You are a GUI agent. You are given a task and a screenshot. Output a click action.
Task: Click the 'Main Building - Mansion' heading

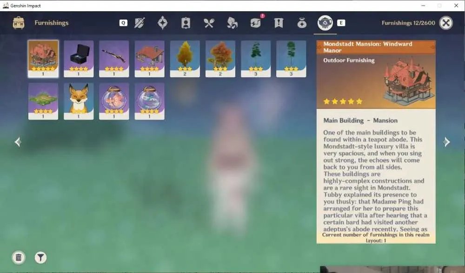coord(360,120)
